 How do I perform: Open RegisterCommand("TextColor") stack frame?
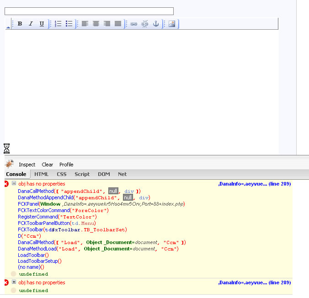[x=38, y=217]
